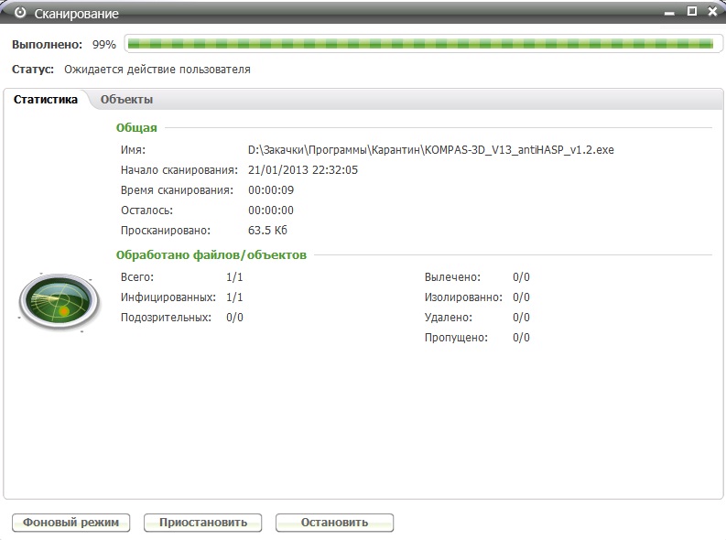Click the green scan progress bar
726x540 pixels.
(x=419, y=43)
